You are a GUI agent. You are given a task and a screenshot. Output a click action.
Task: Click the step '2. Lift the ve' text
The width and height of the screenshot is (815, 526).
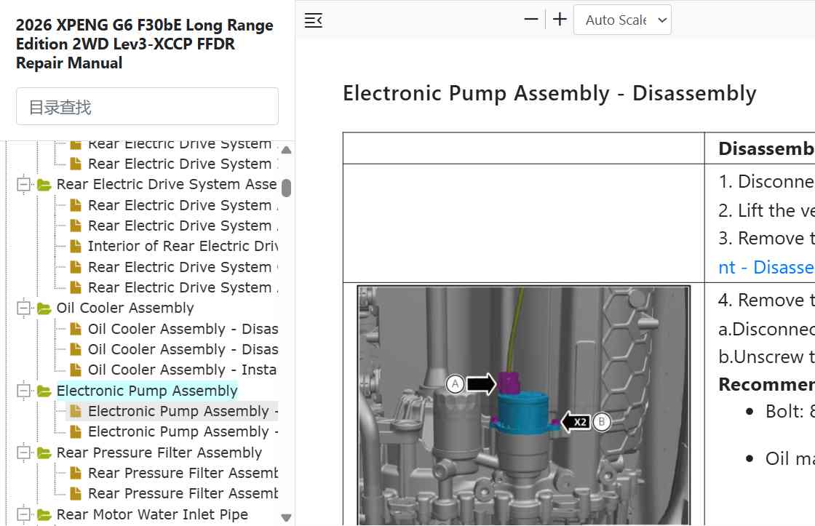766,210
